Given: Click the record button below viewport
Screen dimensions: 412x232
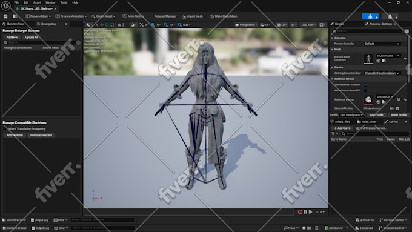Looking at the screenshot, I should click(x=300, y=212).
